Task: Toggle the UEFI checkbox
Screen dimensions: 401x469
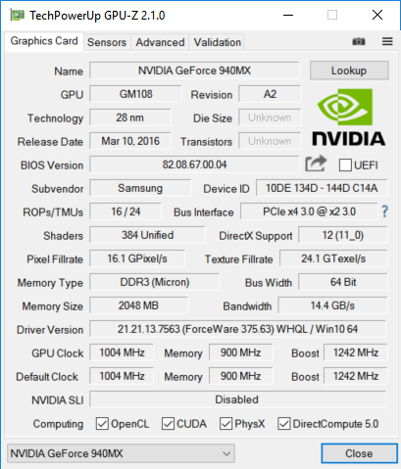Action: pos(345,165)
